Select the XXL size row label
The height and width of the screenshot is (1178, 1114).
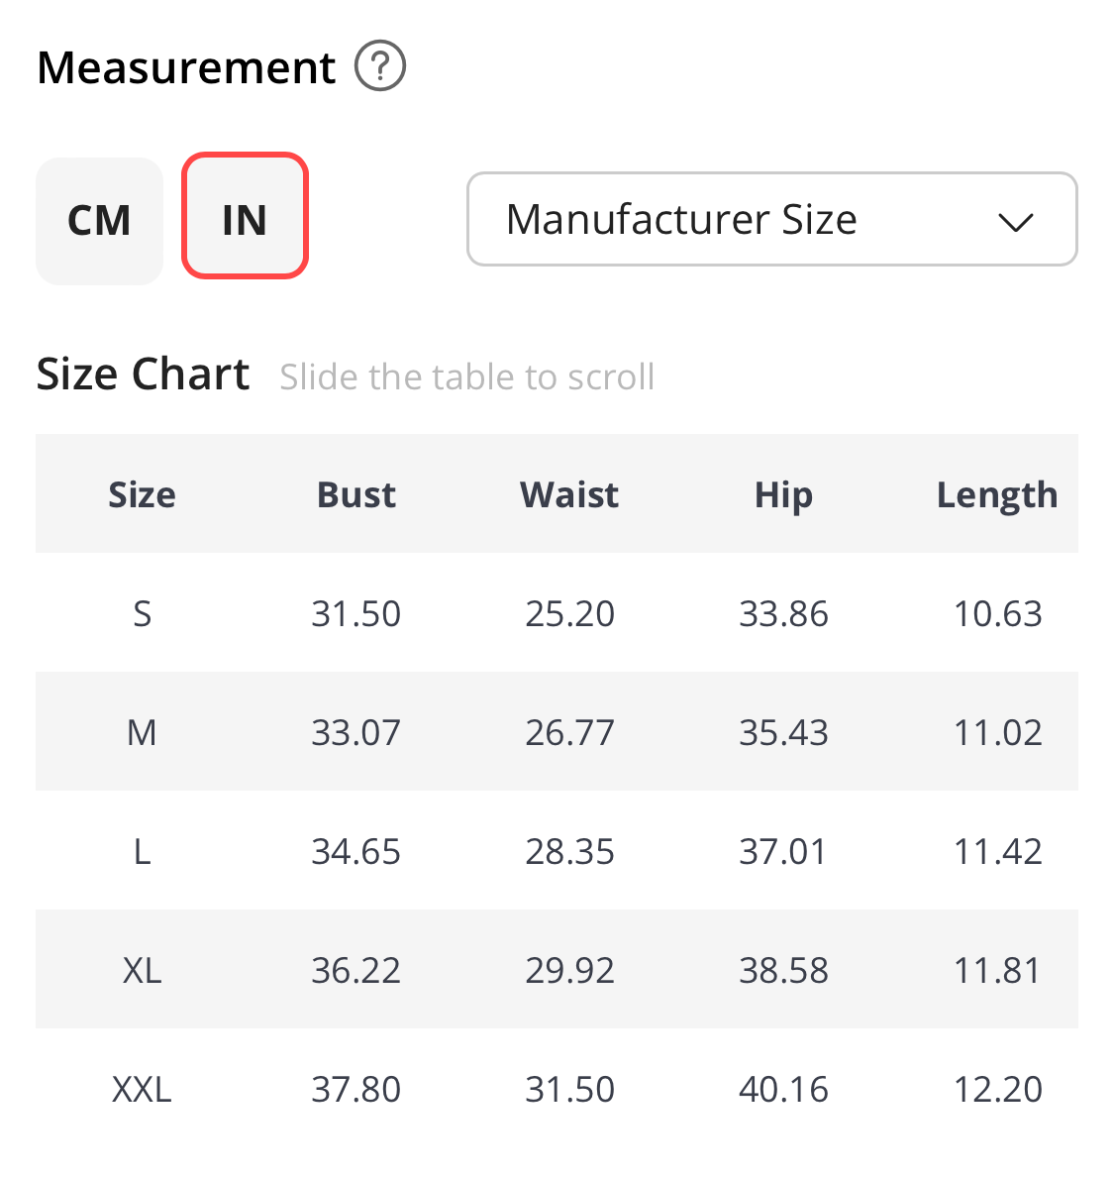coord(142,1089)
